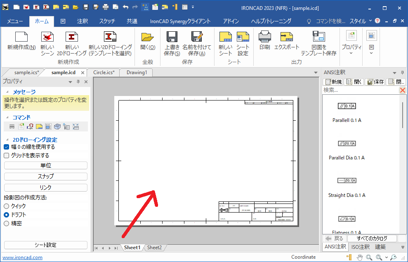Screen dimensions: 408x262
Task: Select the 精密 projection radio button
Action: pyautogui.click(x=7, y=223)
